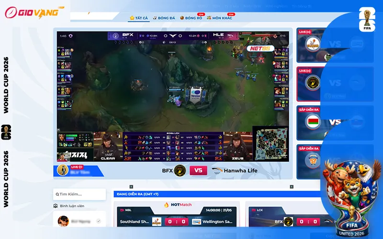The width and height of the screenshot is (383, 239).
Task: Click the Wellington Saints team logo
Action: pyautogui.click(x=196, y=222)
